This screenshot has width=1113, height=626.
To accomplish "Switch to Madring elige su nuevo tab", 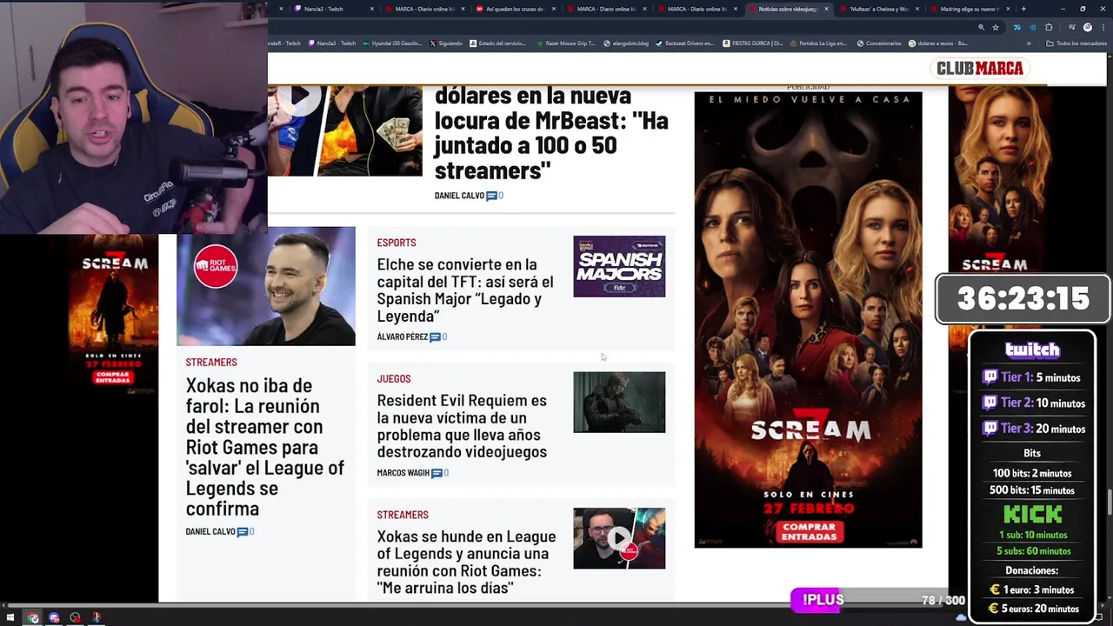I will pyautogui.click(x=969, y=9).
